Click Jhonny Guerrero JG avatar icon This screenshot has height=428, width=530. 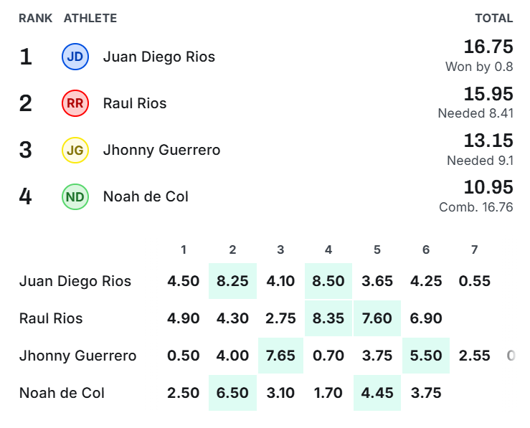pos(75,150)
